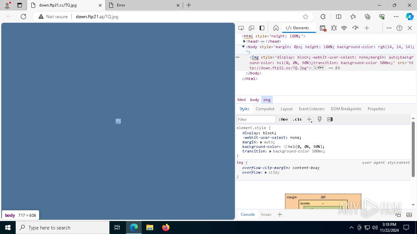Select body in the DOM breadcrumb
This screenshot has width=417, height=234.
[254, 100]
